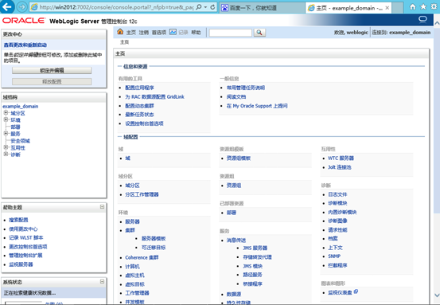Click the page vertical scrollbar down arrow
This screenshot has height=305, width=440.
point(437,295)
